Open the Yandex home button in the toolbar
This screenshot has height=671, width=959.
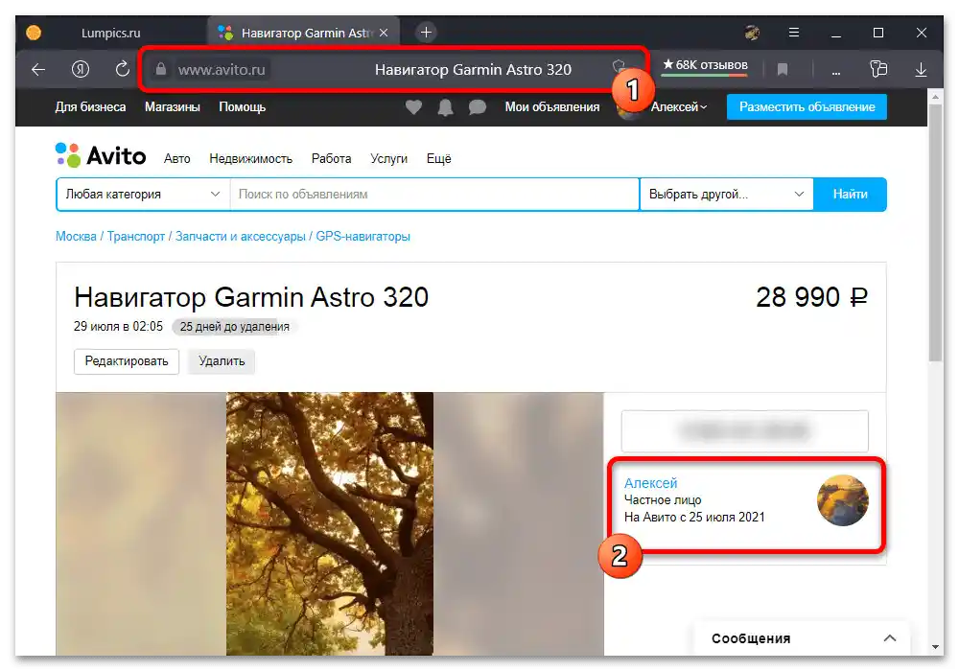click(81, 70)
